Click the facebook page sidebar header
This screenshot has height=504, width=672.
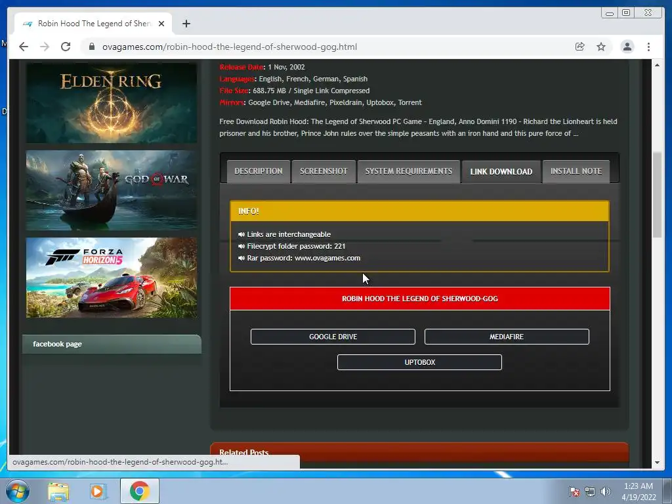[x=112, y=344]
